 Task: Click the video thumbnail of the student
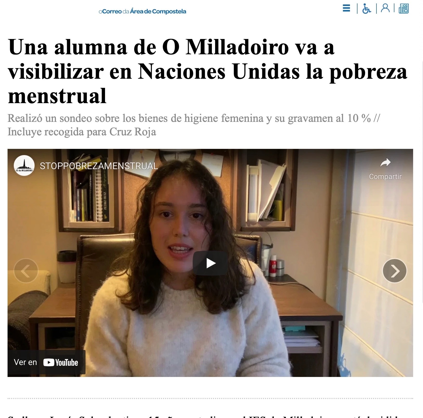(x=210, y=263)
